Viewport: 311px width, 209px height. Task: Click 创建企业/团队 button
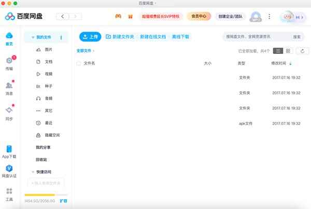(x=230, y=17)
